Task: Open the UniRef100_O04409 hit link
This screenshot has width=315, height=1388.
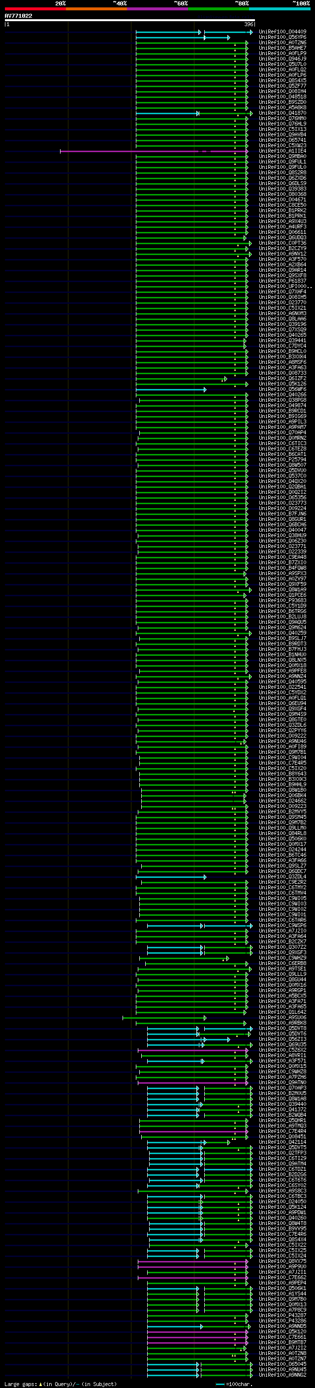Action: (283, 32)
